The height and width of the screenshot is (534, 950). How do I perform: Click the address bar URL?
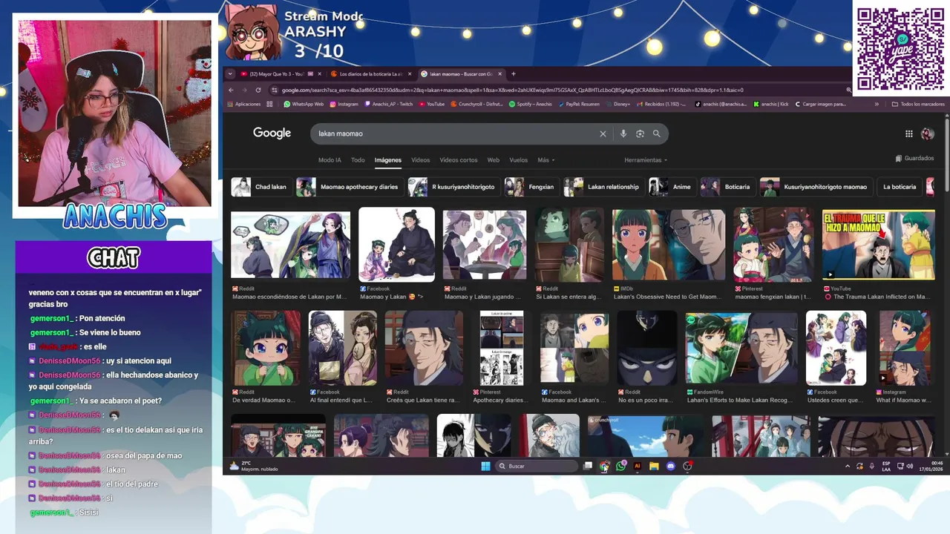point(512,90)
